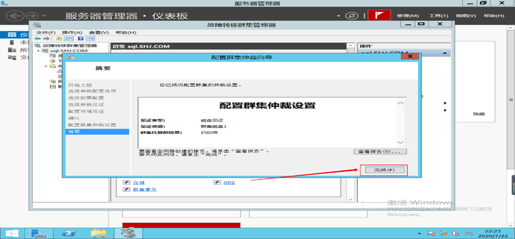Click the blue help question-mark toolbar icon
This screenshot has height=239, width=515.
pos(80,39)
